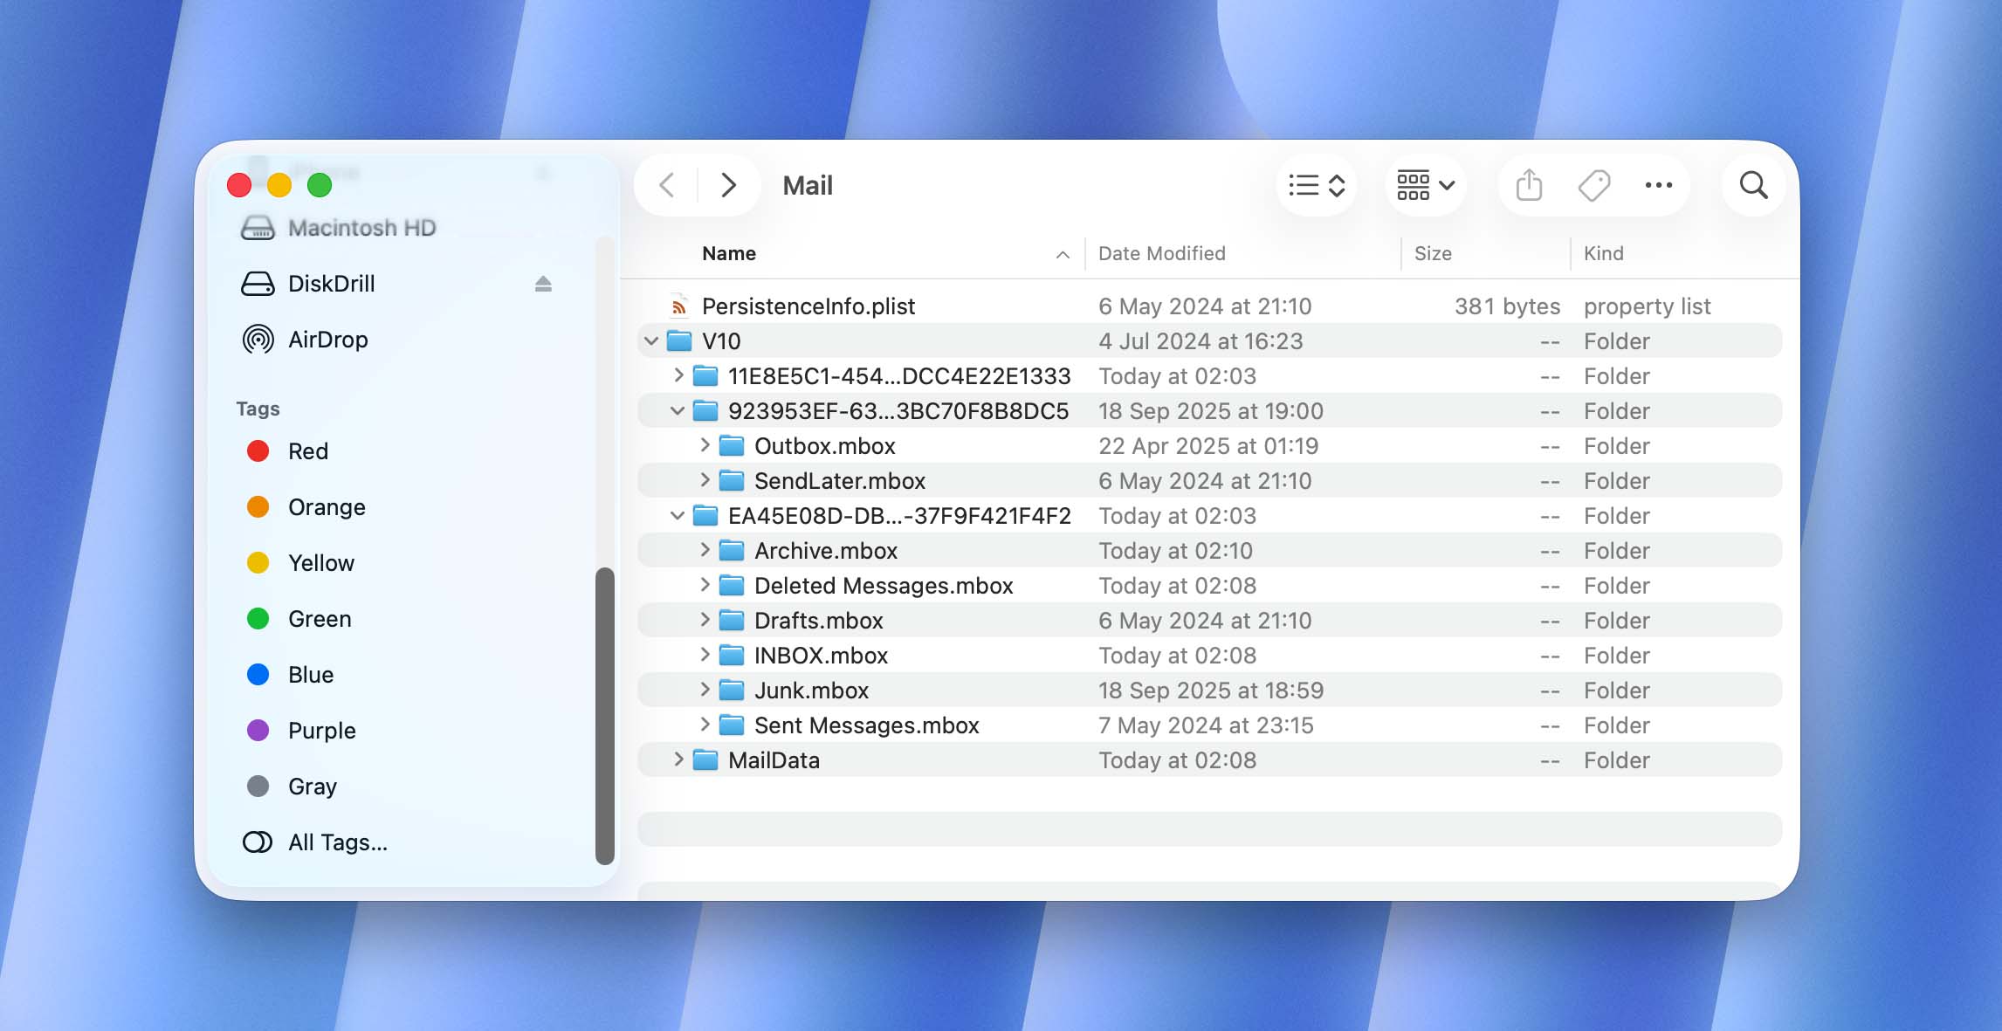Collapse the V10 folder
This screenshot has width=2002, height=1031.
click(650, 340)
